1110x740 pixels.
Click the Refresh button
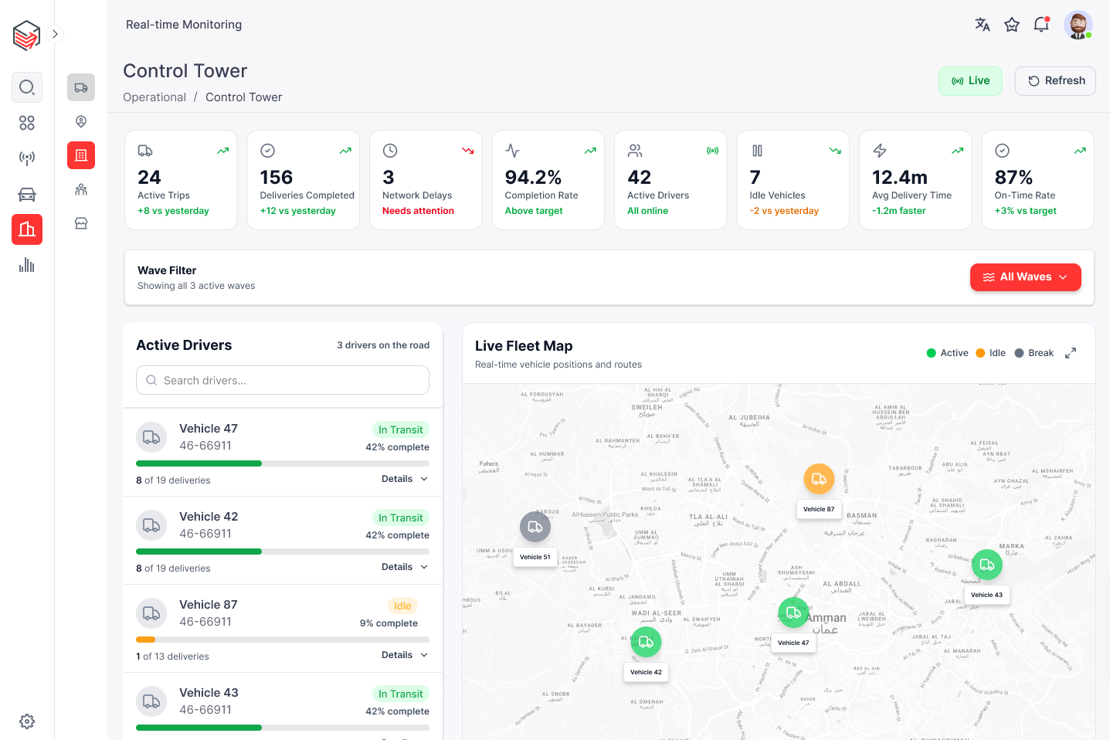(1055, 81)
